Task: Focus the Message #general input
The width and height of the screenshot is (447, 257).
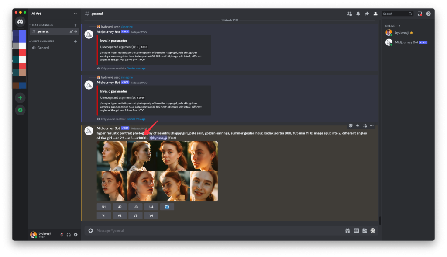Action: 218,230
